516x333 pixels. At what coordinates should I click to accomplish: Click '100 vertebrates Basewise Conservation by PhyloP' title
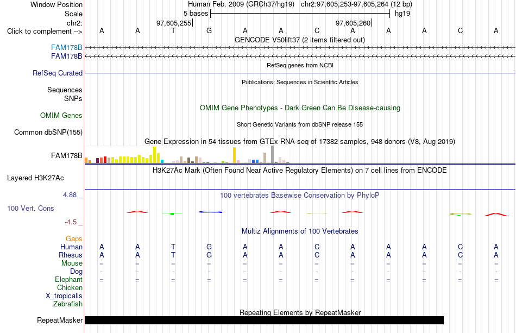pyautogui.click(x=300, y=196)
